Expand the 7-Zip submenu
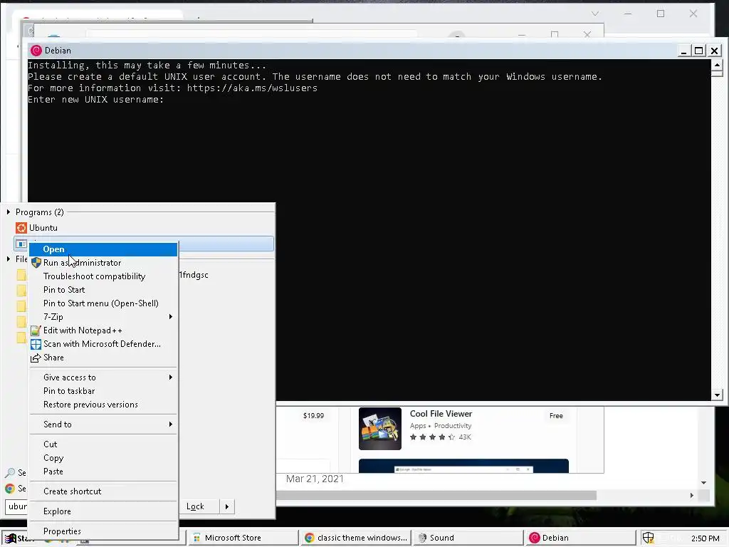 point(103,317)
